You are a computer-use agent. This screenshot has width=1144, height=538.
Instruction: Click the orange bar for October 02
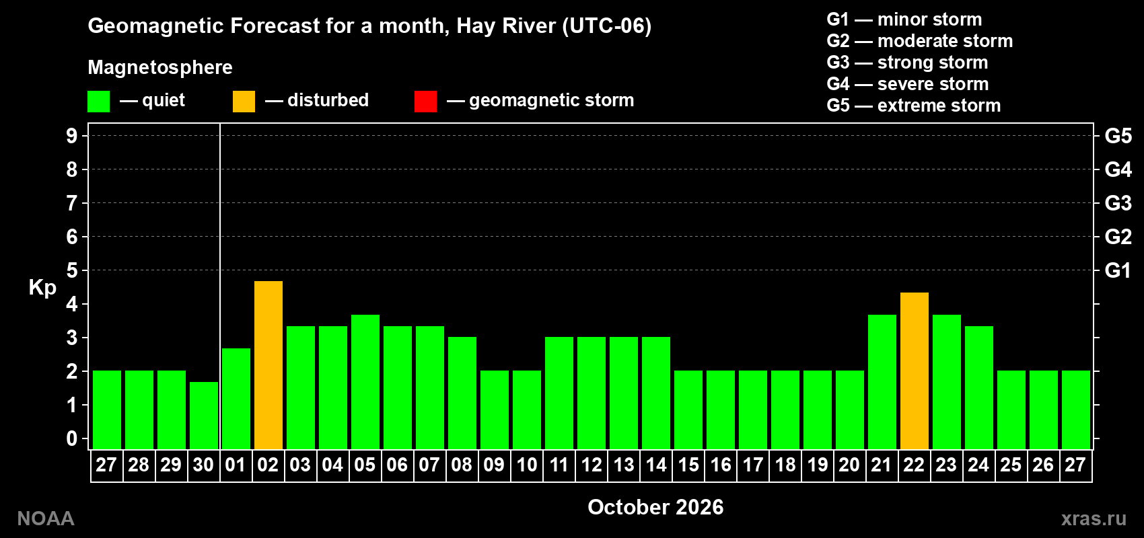(269, 365)
